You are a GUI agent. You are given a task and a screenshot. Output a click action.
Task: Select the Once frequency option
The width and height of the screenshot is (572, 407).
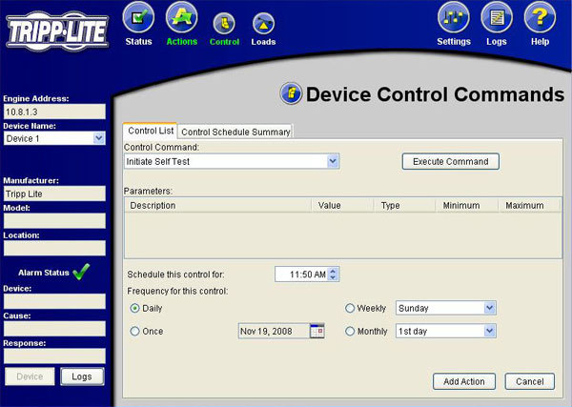click(135, 331)
